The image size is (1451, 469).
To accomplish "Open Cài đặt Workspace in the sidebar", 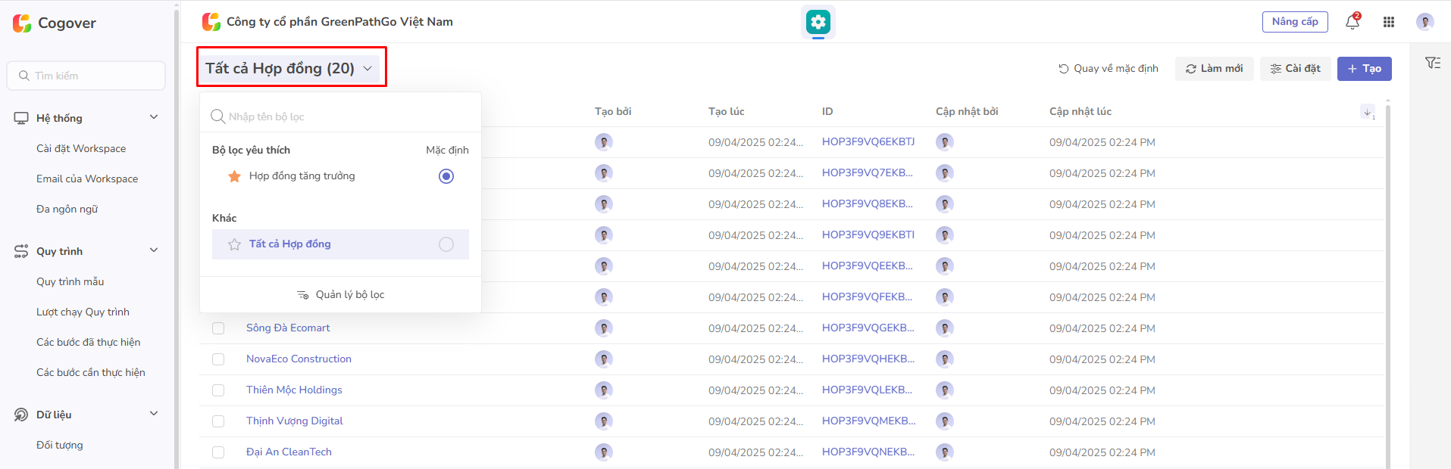I will (81, 148).
